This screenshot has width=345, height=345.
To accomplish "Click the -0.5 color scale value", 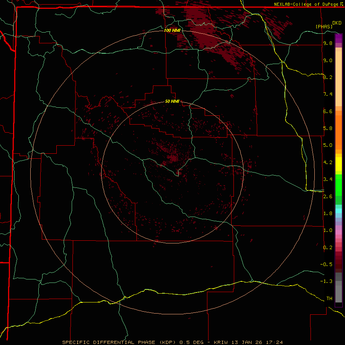I will 326,264.
